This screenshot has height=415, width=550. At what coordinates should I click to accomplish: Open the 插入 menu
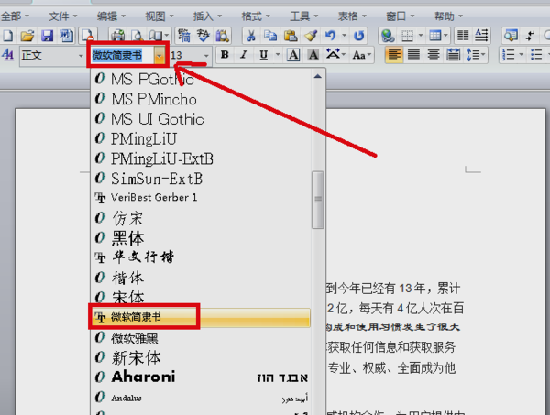point(207,16)
